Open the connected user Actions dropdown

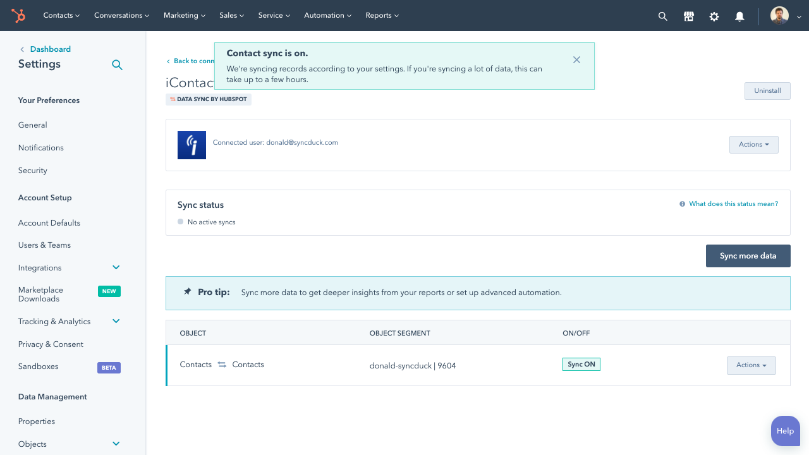(754, 145)
